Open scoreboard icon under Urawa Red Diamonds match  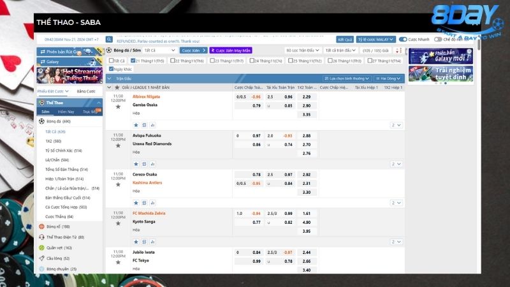(144, 164)
